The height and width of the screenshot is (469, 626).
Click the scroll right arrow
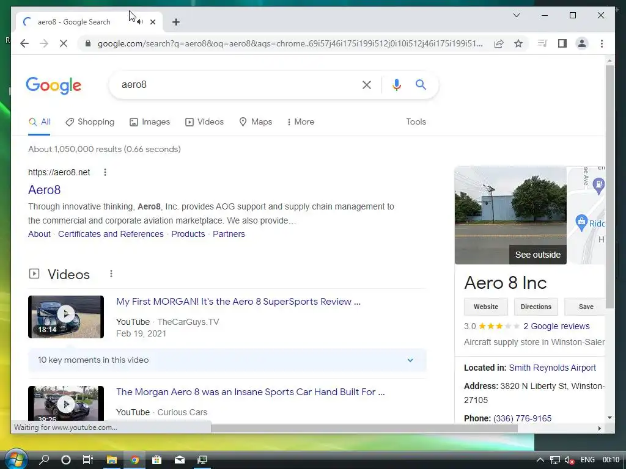click(599, 428)
